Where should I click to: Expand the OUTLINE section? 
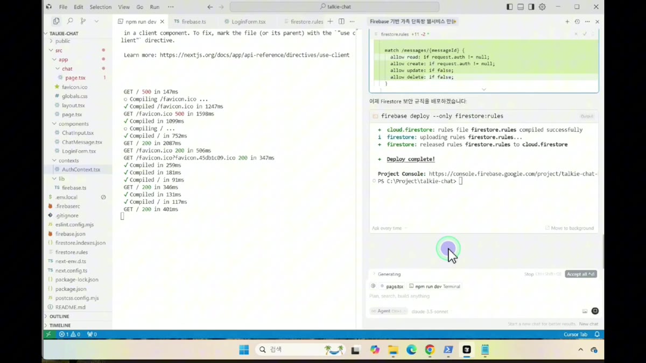pyautogui.click(x=59, y=316)
